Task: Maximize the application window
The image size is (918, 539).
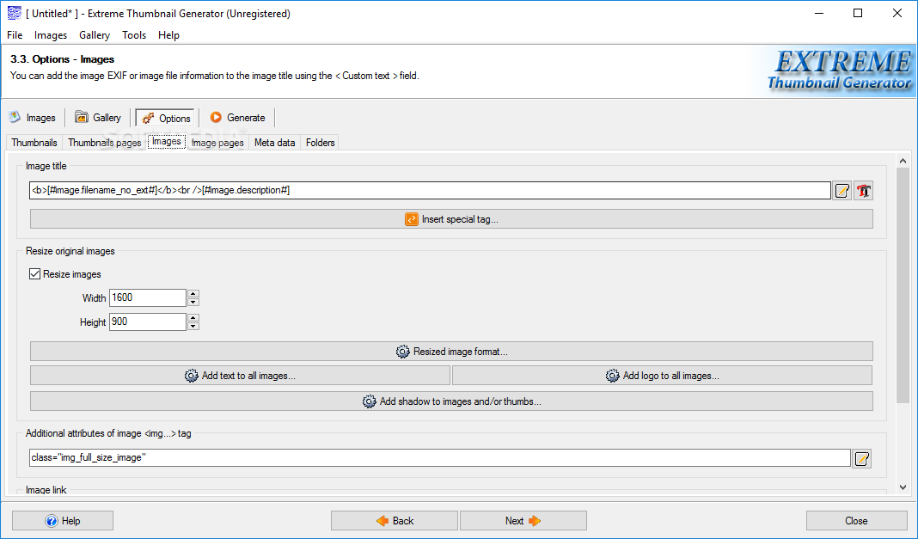Action: point(858,13)
